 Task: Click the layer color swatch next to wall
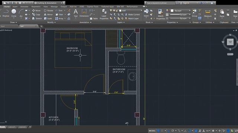point(120,11)
